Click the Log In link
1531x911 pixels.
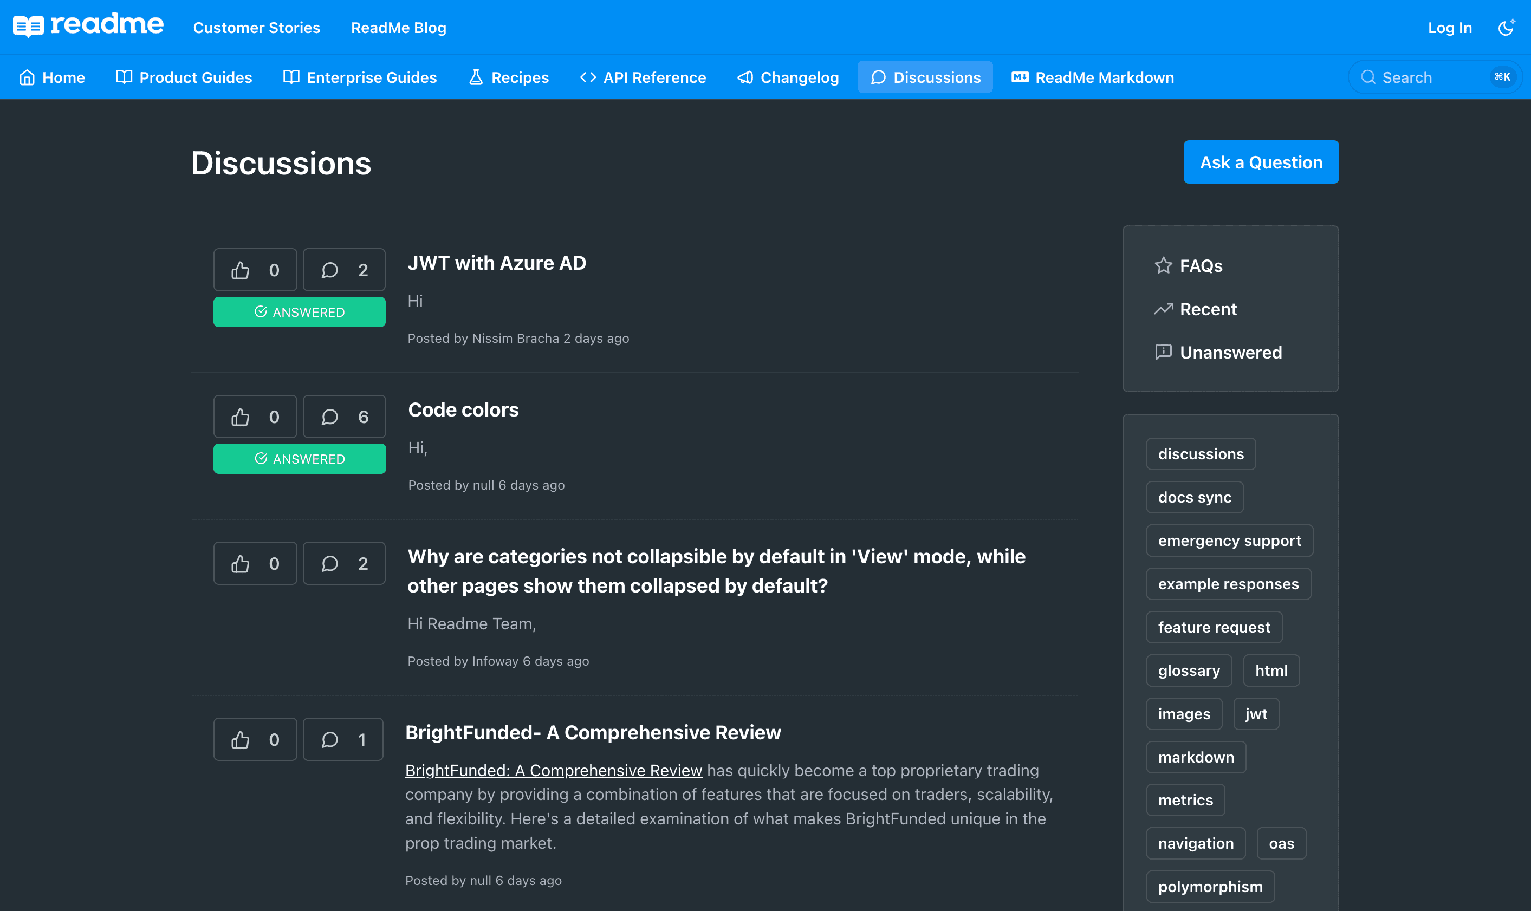(1449, 28)
